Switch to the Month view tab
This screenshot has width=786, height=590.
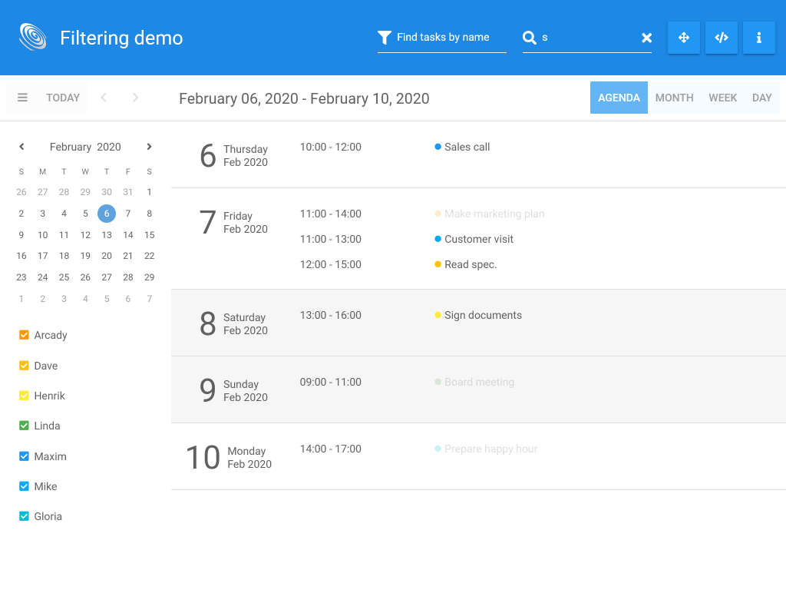[x=674, y=98]
